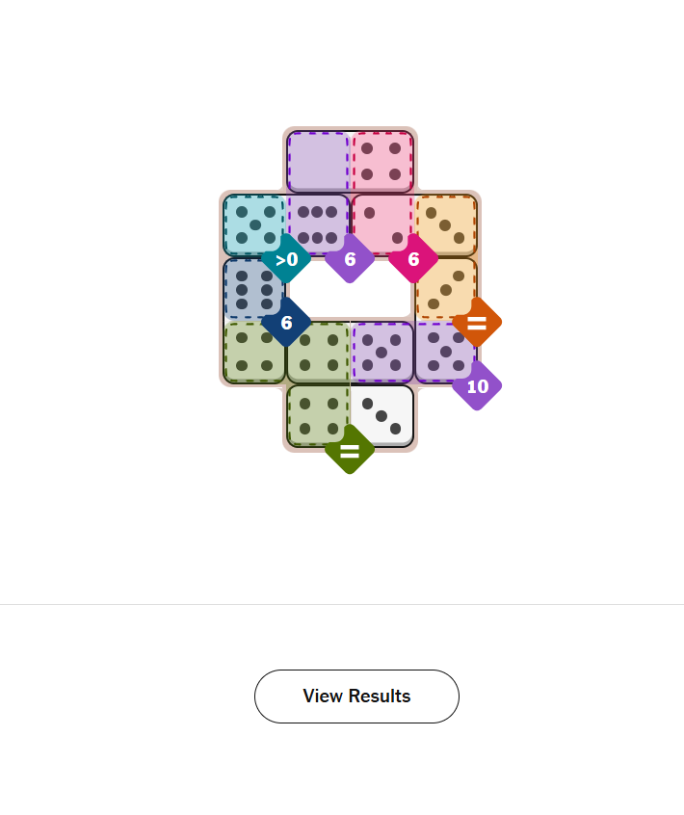Select the navy blue 6 badge
Image resolution: width=684 pixels, height=815 pixels.
pyautogui.click(x=286, y=323)
